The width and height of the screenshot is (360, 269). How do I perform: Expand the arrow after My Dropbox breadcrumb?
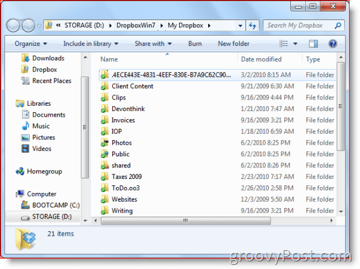[209, 26]
